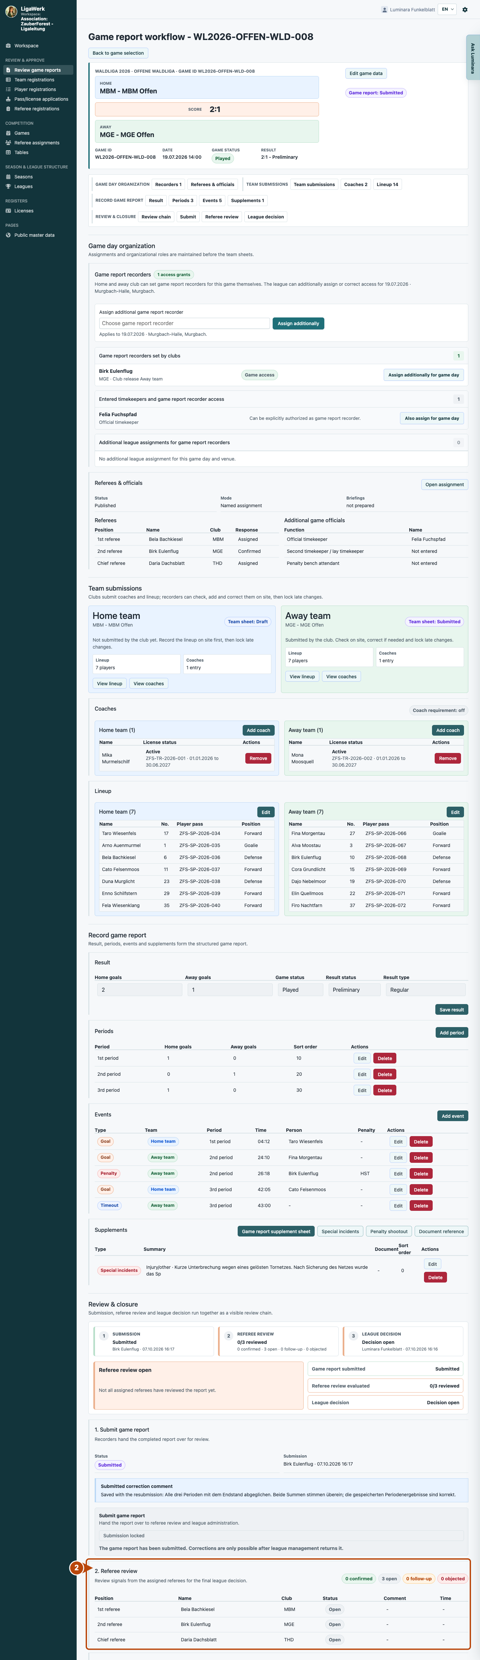
Task: Open the League decision tab
Action: (x=265, y=216)
